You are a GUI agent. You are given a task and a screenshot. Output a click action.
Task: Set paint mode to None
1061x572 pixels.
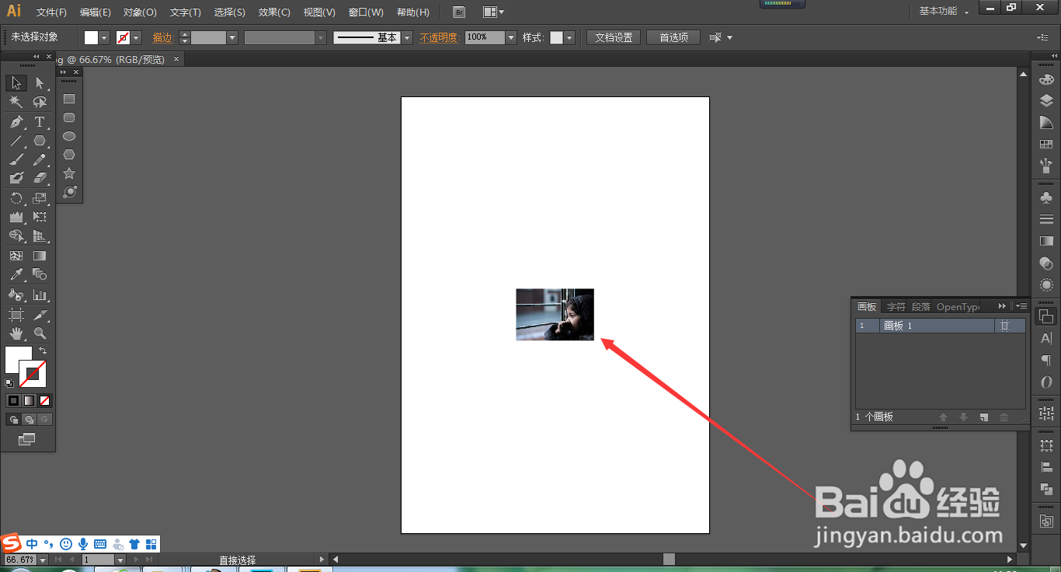(44, 401)
